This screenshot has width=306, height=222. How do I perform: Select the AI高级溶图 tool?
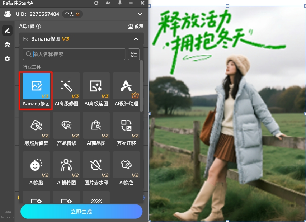[x=96, y=86]
